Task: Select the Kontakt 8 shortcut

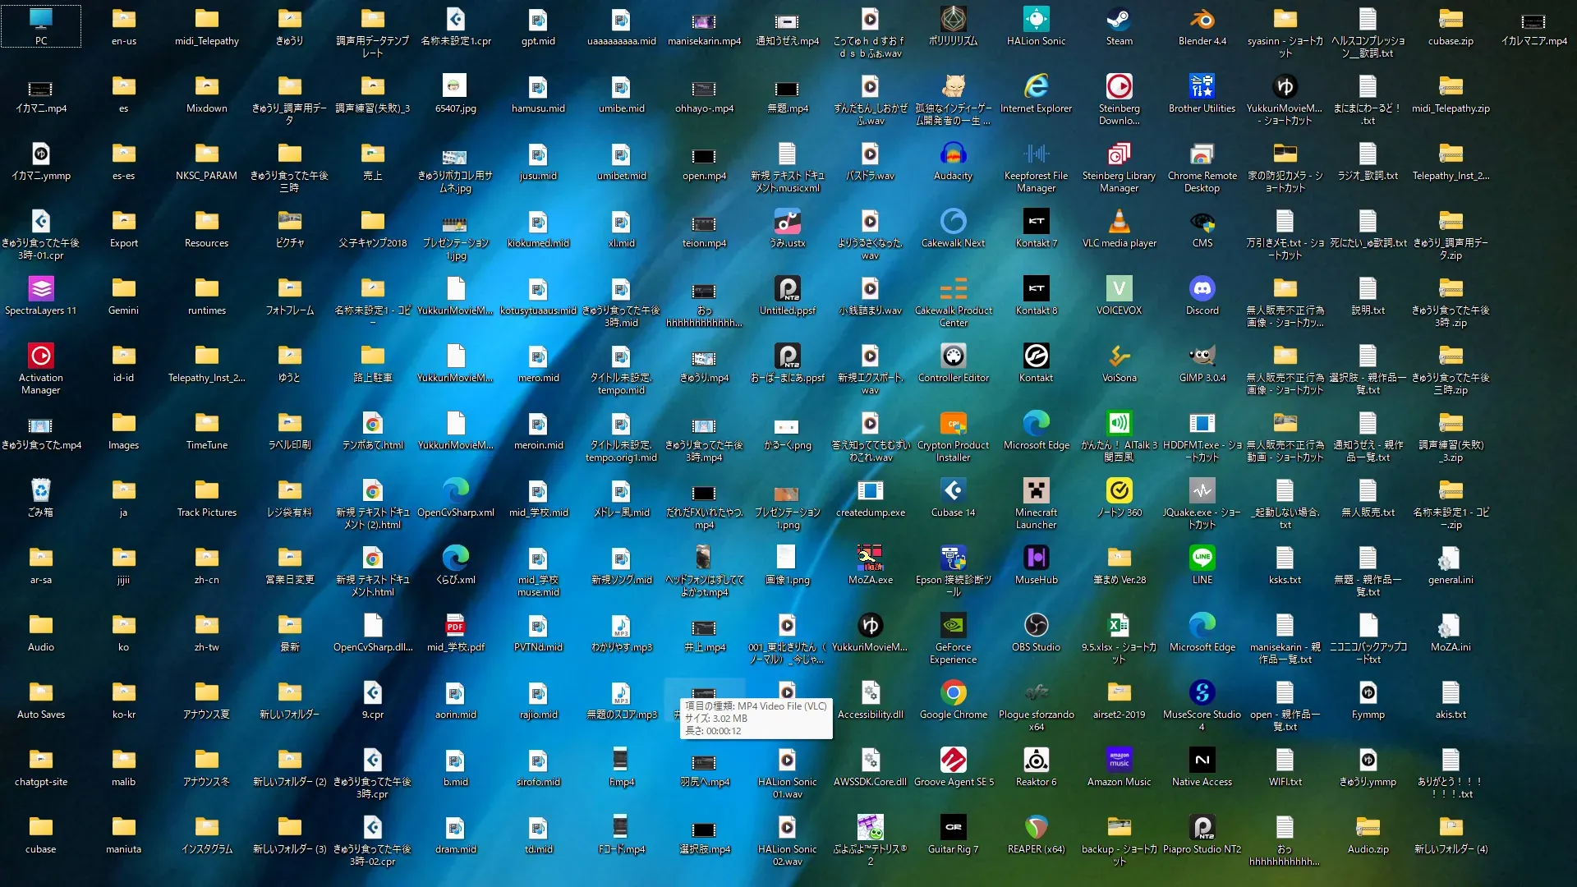Action: [1036, 289]
